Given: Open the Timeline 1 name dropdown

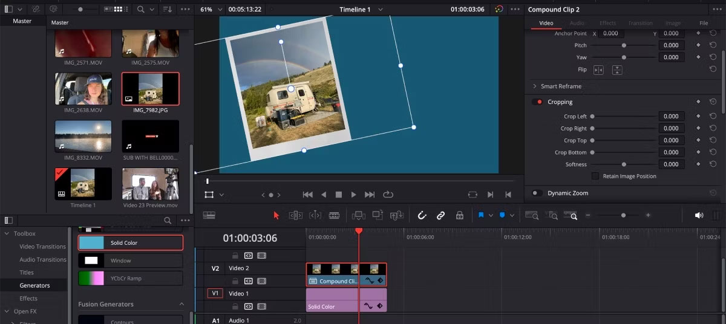Looking at the screenshot, I should point(381,10).
